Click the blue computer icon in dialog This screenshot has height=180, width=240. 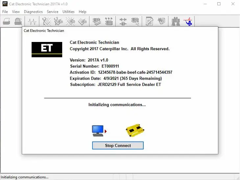click(x=98, y=131)
